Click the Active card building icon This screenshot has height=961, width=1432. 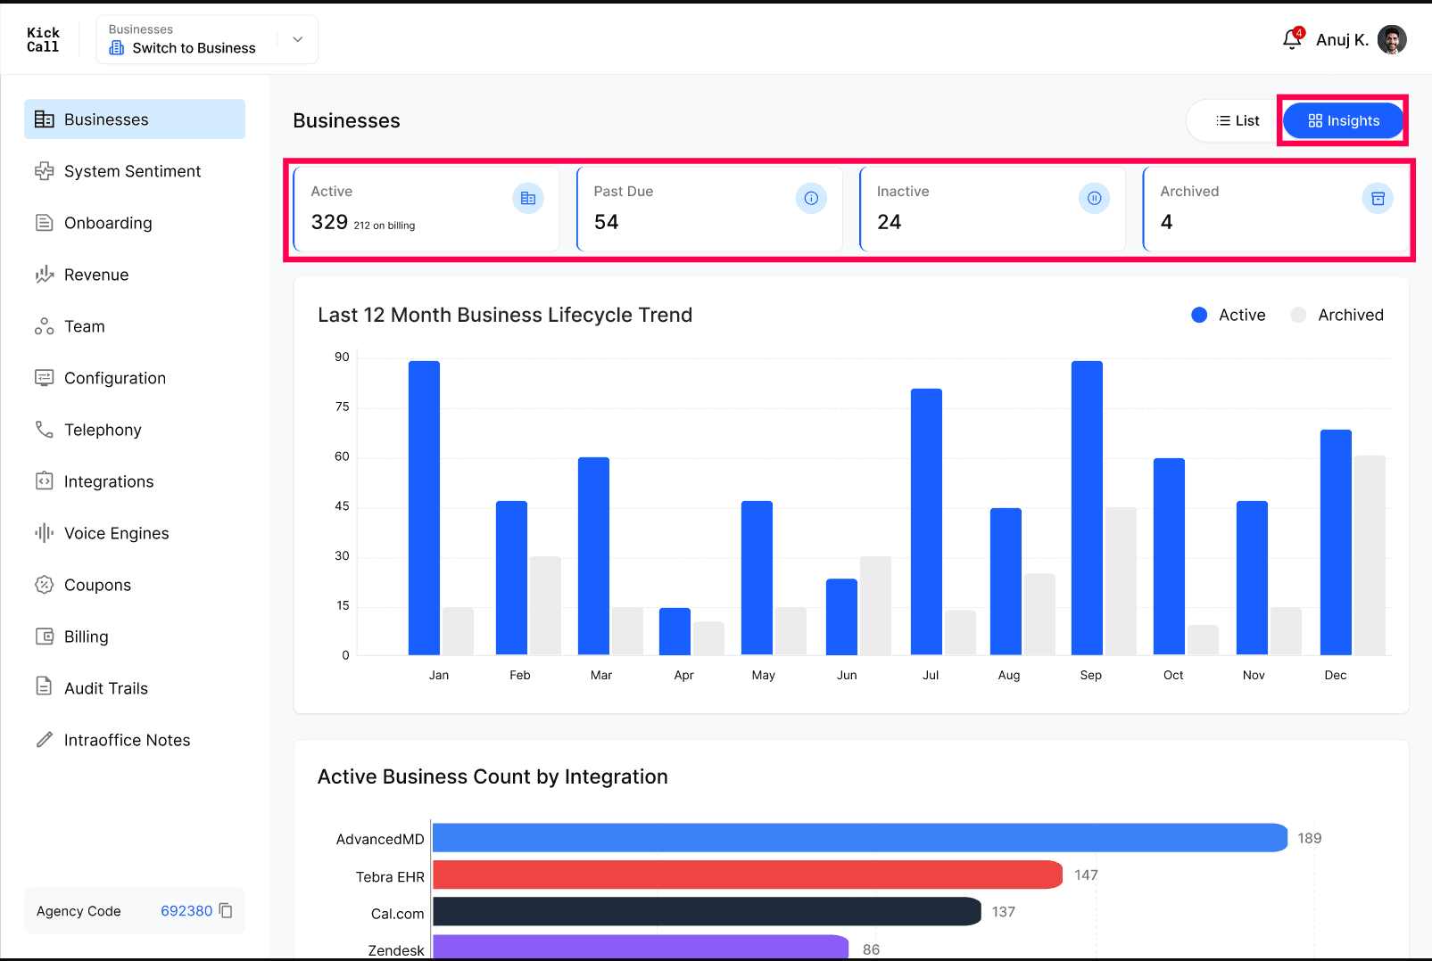click(x=528, y=198)
